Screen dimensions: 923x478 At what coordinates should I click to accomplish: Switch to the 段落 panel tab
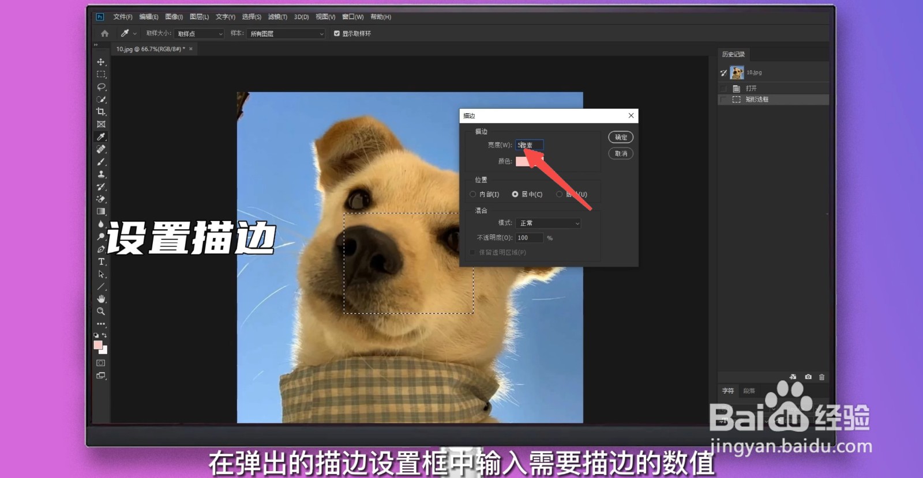(x=749, y=391)
